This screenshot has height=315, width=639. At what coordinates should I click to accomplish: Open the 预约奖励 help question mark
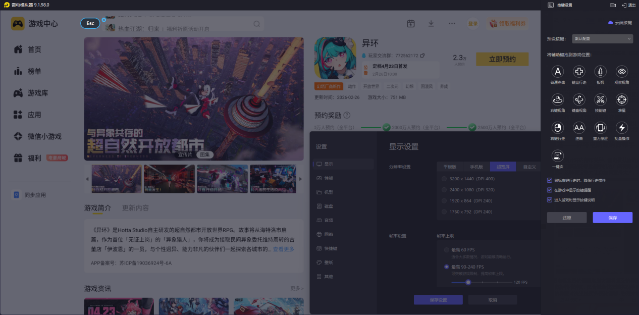[347, 116]
